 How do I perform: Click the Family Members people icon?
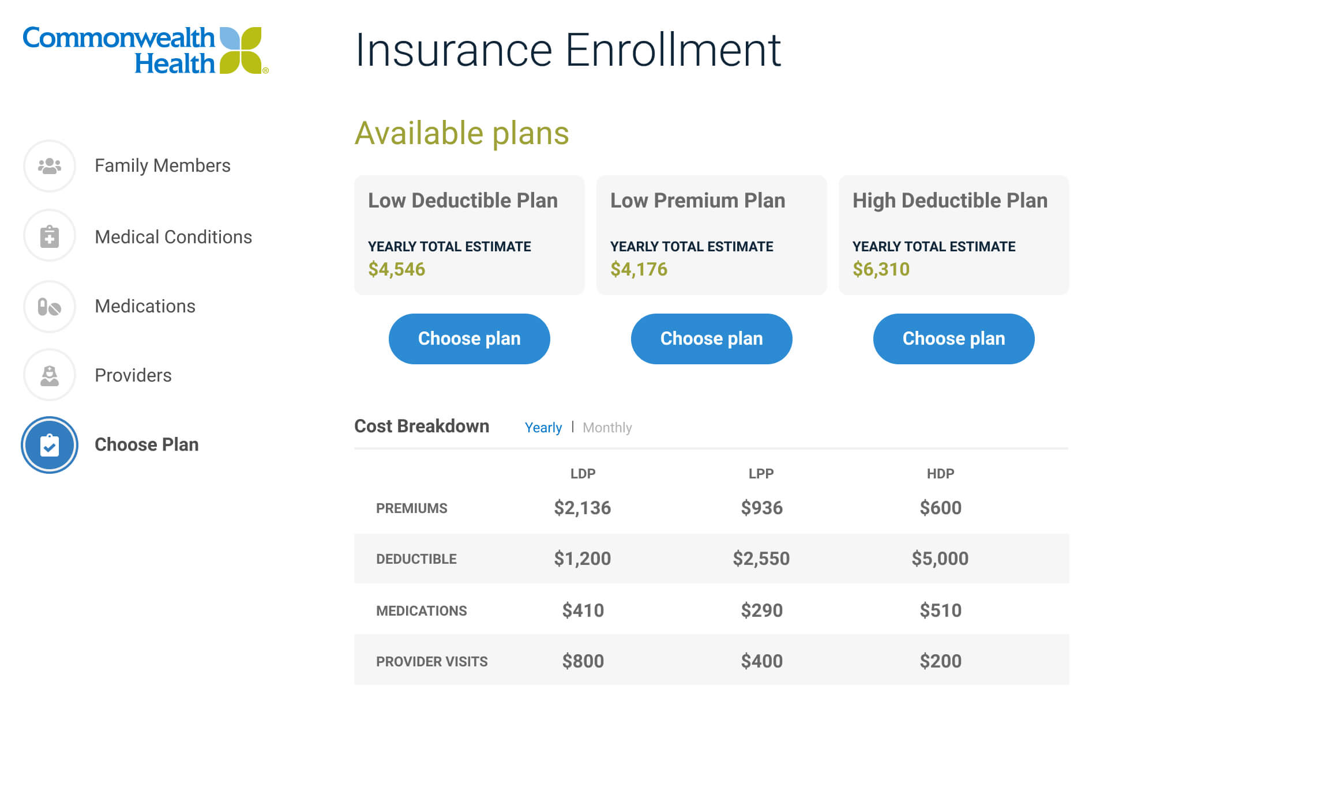point(50,166)
